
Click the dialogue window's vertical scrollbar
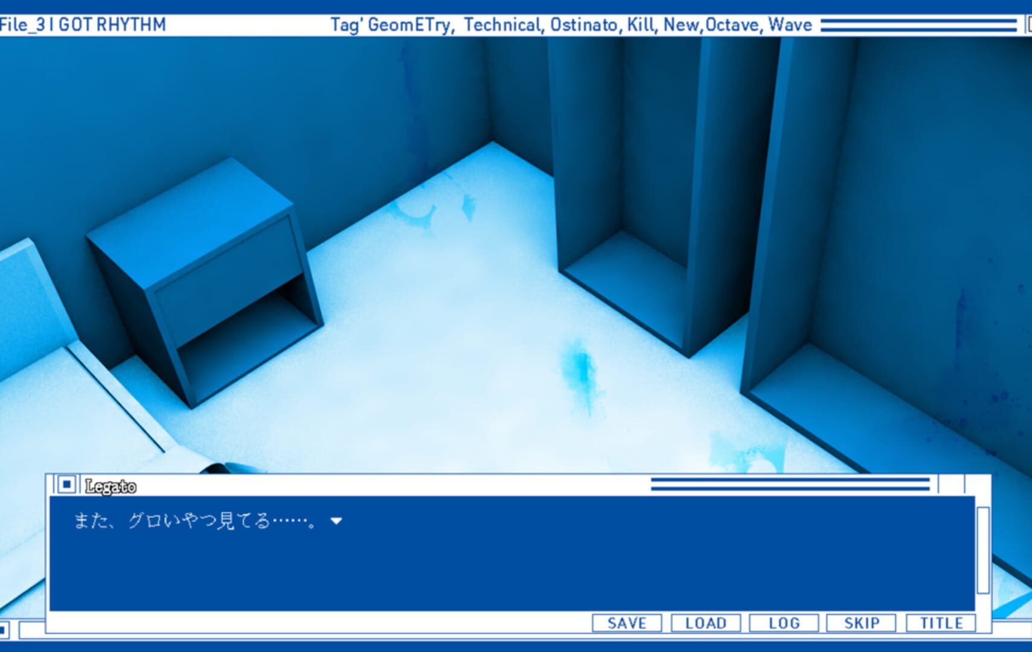(982, 549)
